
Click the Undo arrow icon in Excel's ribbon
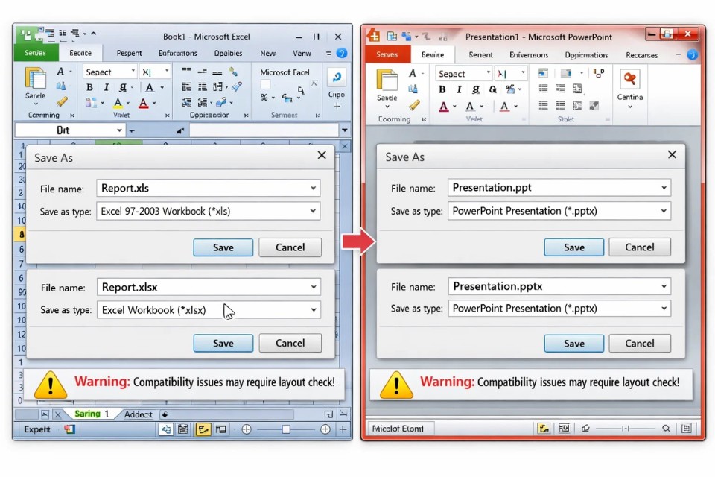(336, 75)
